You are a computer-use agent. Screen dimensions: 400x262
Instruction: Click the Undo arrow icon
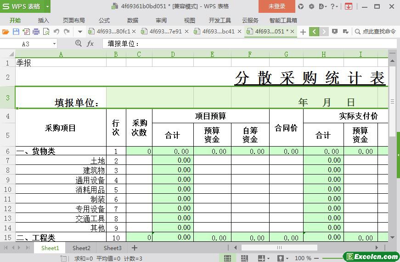coord(56,32)
